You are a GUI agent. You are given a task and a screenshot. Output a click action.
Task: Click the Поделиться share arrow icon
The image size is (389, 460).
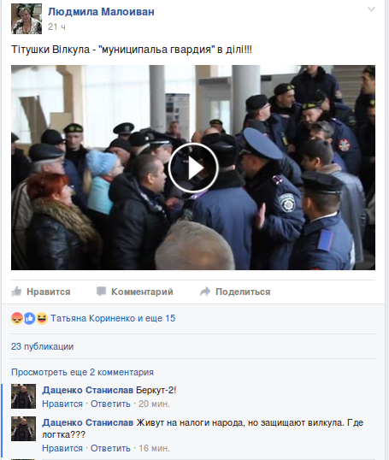coord(205,292)
